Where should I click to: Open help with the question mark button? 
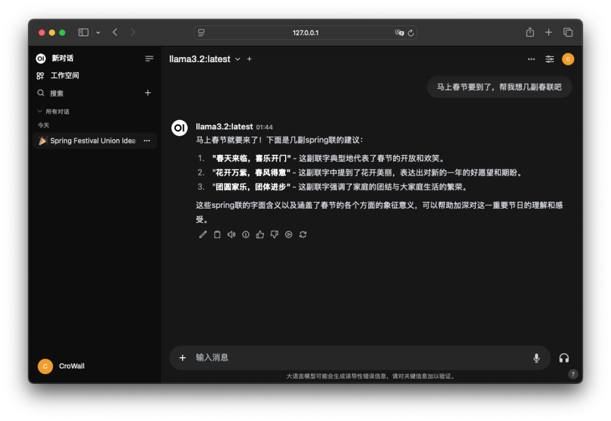tap(573, 374)
